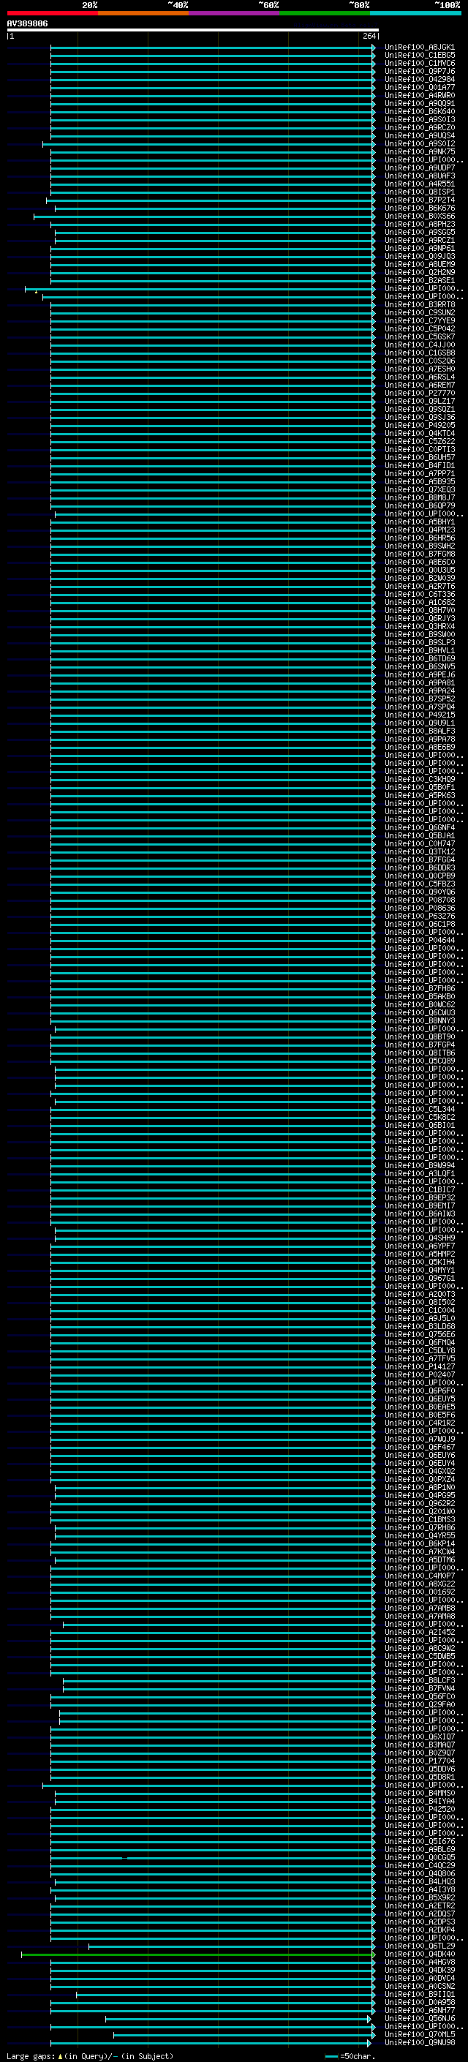Viewport: 468px width, 2062px height.
Task: Select hit label UniRef100_A2R7T6
Action: click(x=419, y=587)
